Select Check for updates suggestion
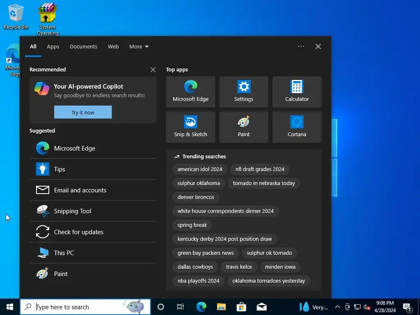 93,232
